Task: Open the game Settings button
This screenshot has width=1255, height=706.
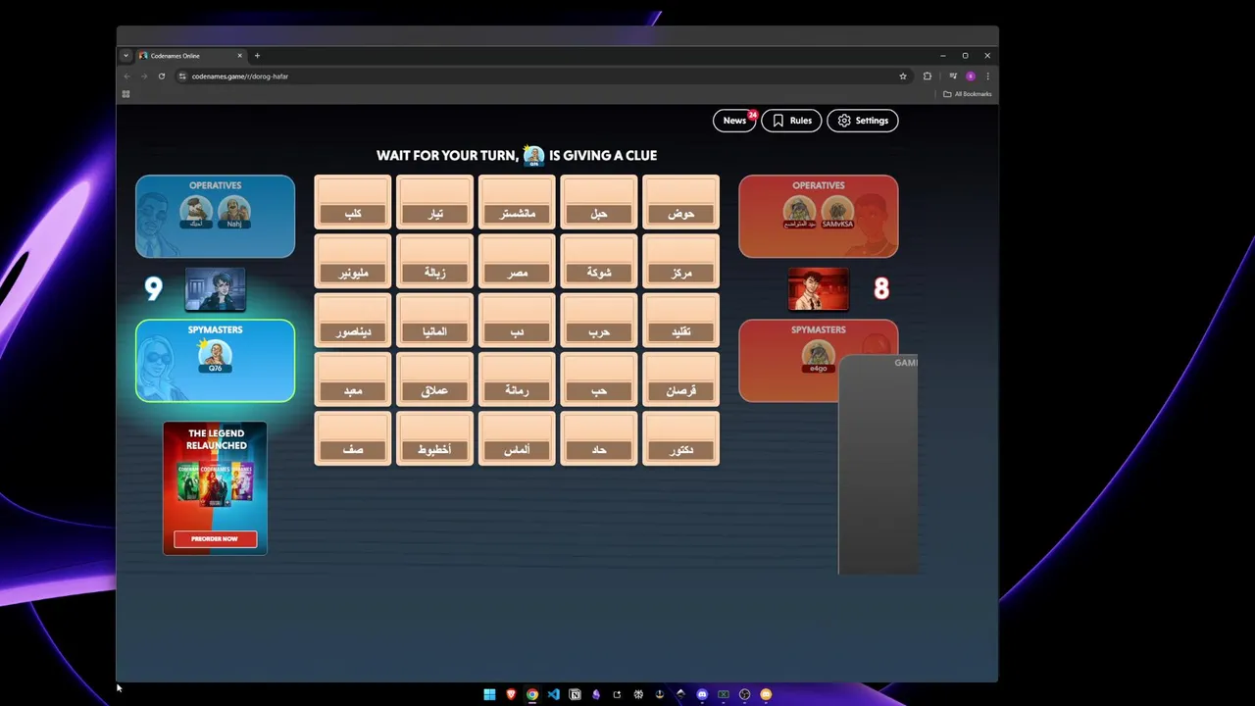Action: click(863, 121)
